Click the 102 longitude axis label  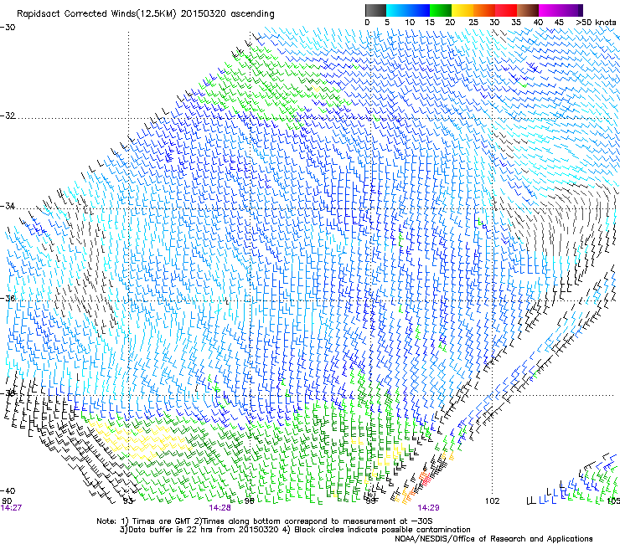[x=492, y=501]
